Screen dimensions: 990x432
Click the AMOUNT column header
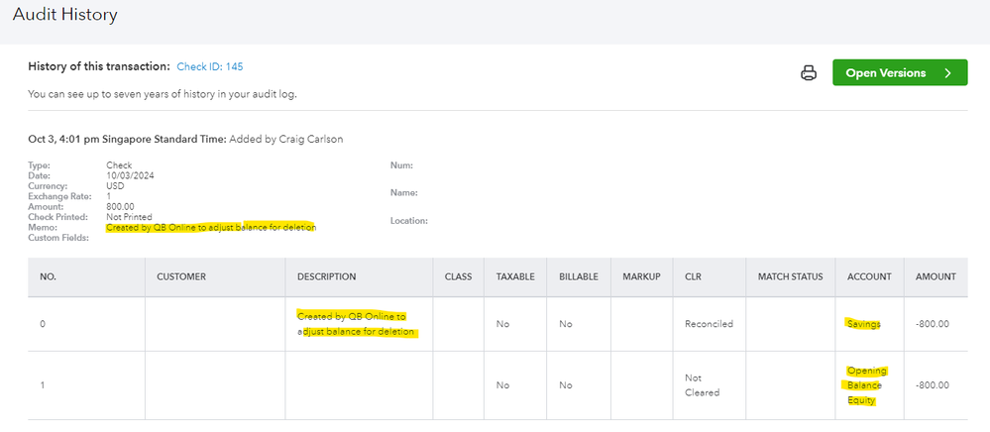click(x=936, y=277)
